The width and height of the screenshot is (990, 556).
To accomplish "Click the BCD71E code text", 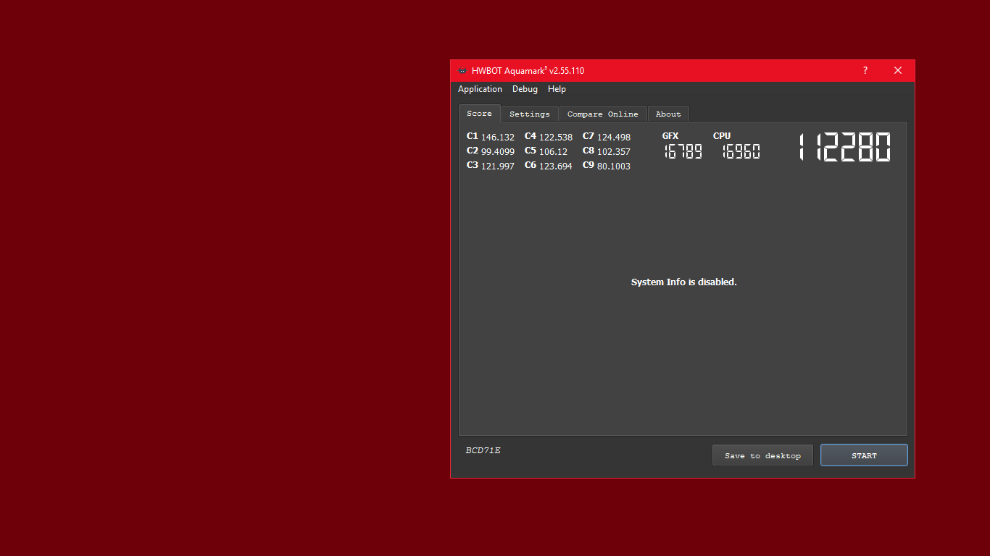I will (x=483, y=450).
